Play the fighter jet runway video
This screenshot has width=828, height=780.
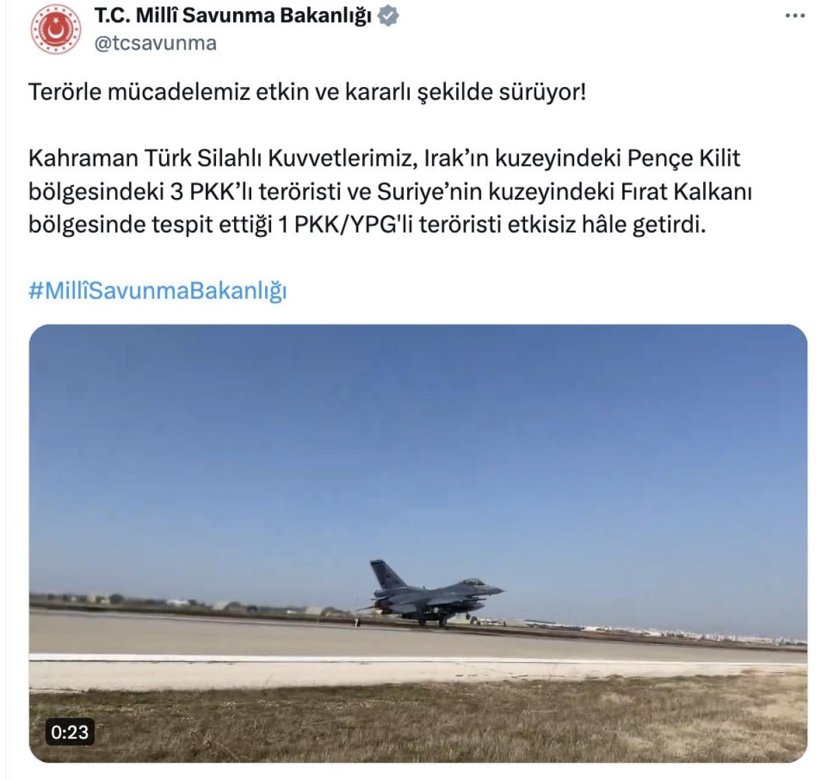coord(417,543)
